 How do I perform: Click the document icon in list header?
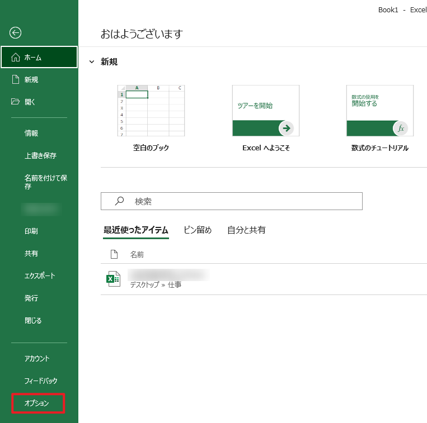tap(114, 254)
